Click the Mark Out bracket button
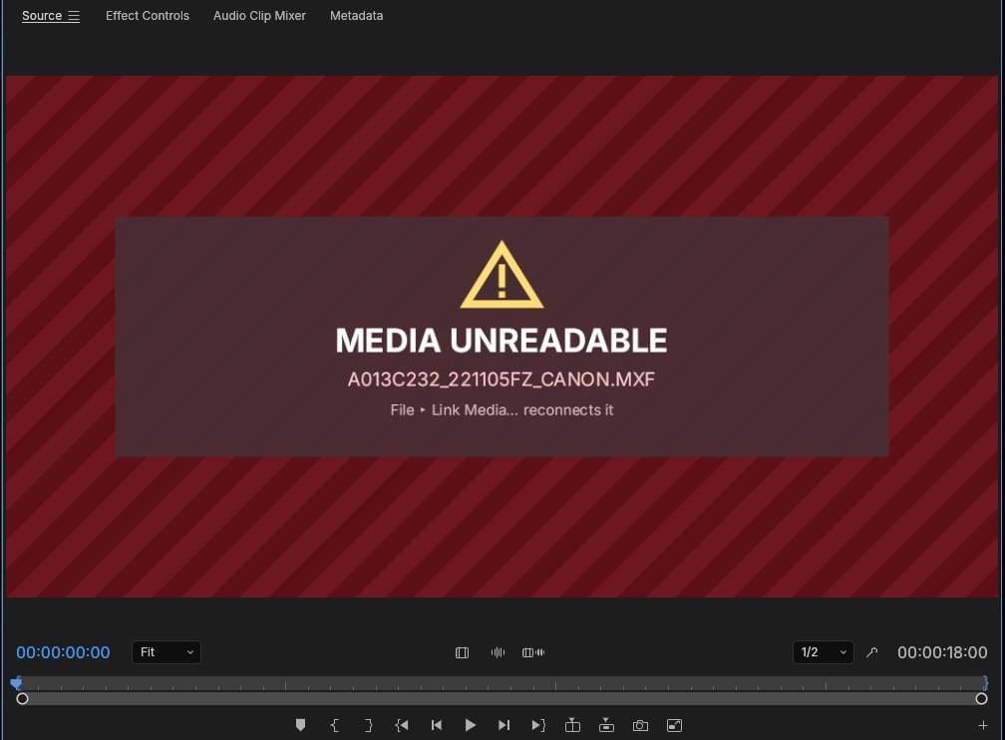This screenshot has height=740, width=1005. coord(369,725)
